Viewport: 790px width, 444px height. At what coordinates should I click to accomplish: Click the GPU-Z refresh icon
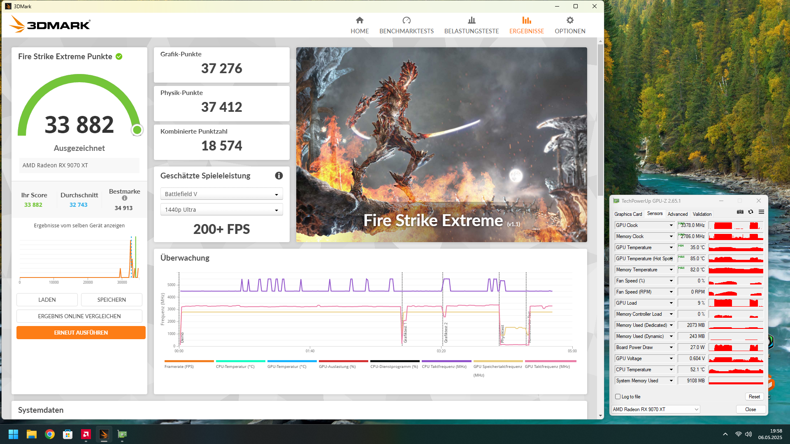[x=750, y=212]
